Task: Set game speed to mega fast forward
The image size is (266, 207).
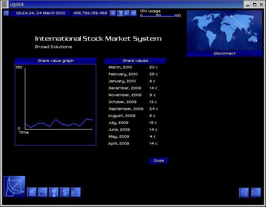Action: pos(133,13)
